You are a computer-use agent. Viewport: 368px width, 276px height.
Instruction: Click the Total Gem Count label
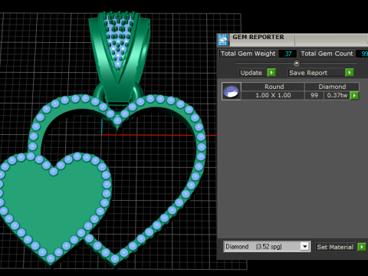pyautogui.click(x=327, y=54)
